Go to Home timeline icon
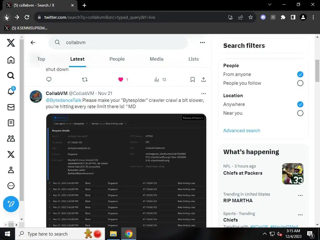The height and width of the screenshot is (240, 320). [11, 60]
